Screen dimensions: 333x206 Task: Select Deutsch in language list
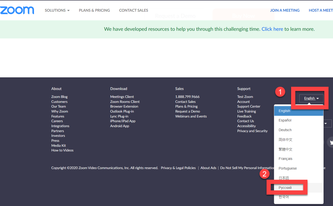click(x=299, y=130)
